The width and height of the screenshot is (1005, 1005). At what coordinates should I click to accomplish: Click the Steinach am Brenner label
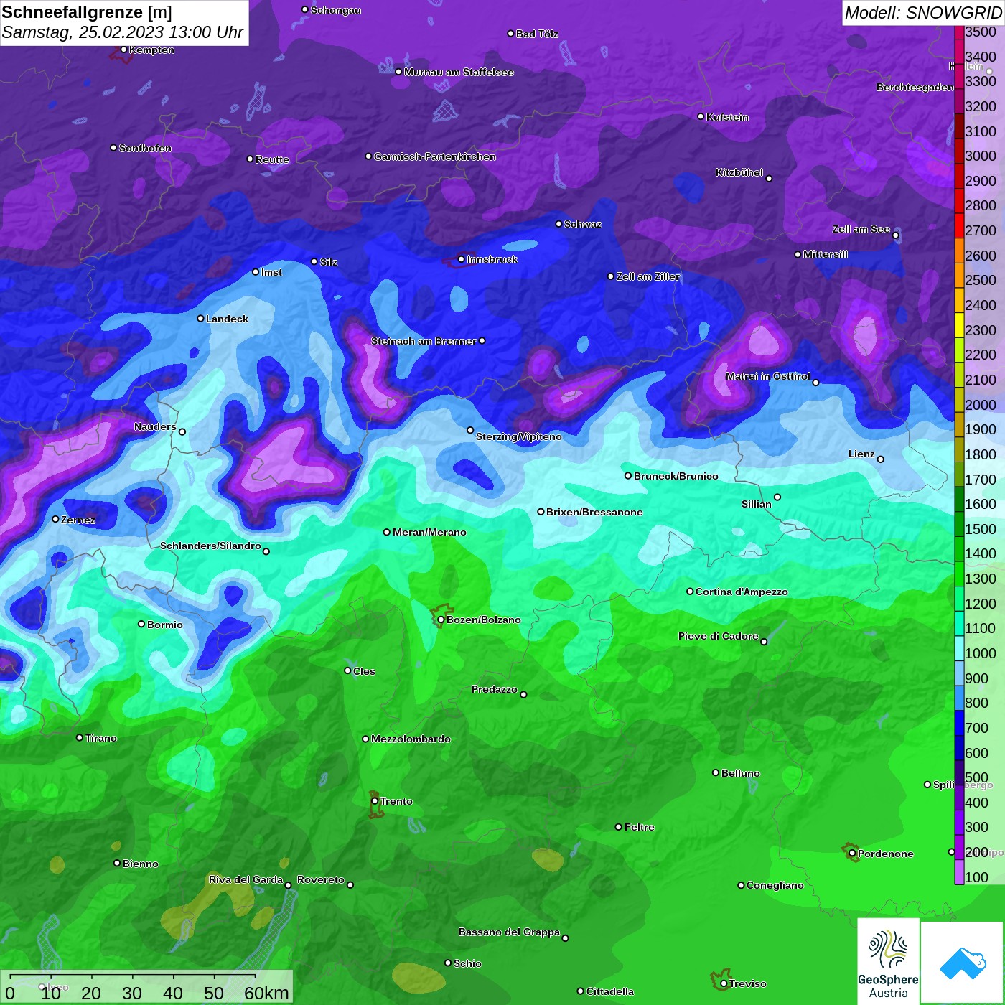point(424,341)
